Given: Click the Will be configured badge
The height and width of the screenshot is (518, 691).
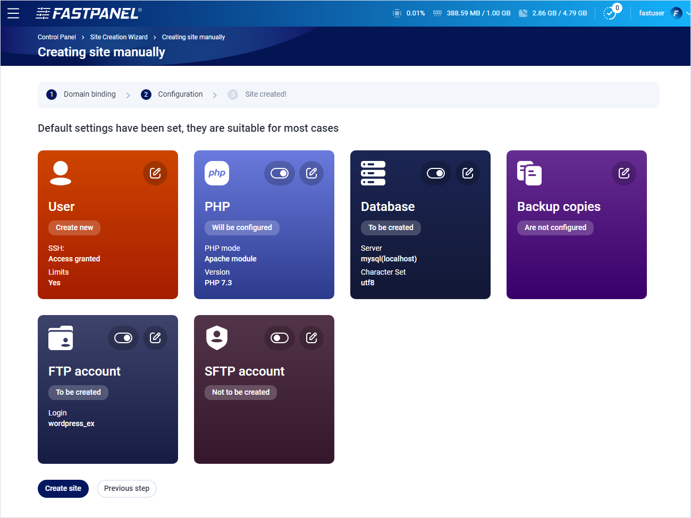Looking at the screenshot, I should click(242, 228).
